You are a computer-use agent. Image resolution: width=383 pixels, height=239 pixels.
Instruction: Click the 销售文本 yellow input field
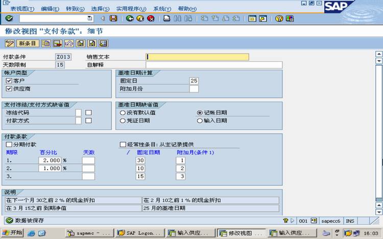pyautogui.click(x=197, y=57)
